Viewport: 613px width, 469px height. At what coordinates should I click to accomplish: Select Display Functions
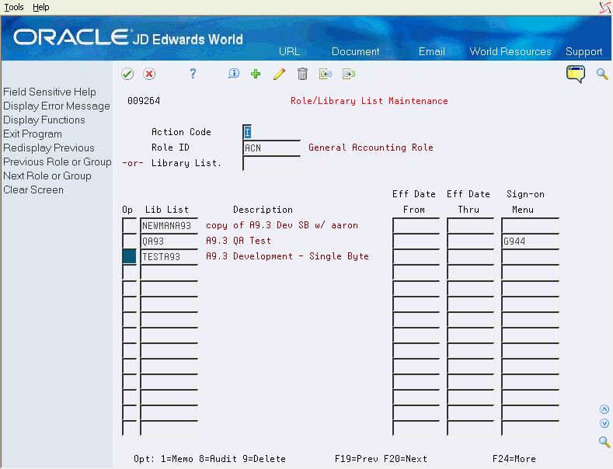44,120
